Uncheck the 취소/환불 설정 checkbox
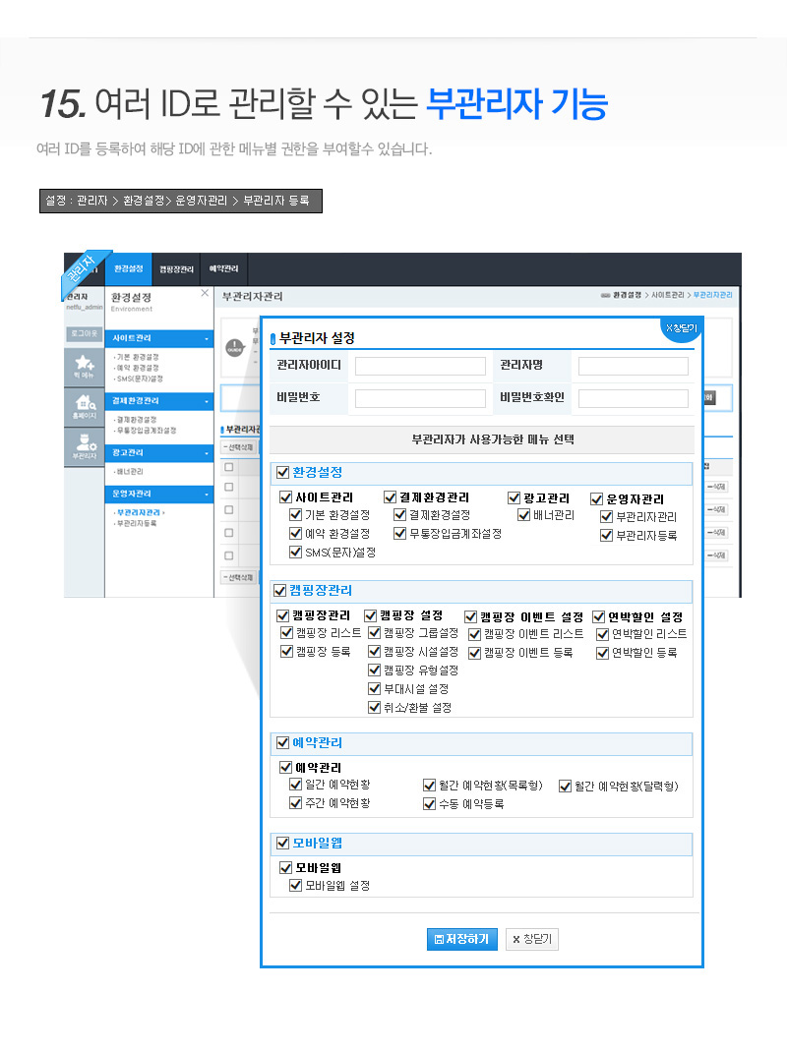This screenshot has width=787, height=1050. click(x=375, y=708)
